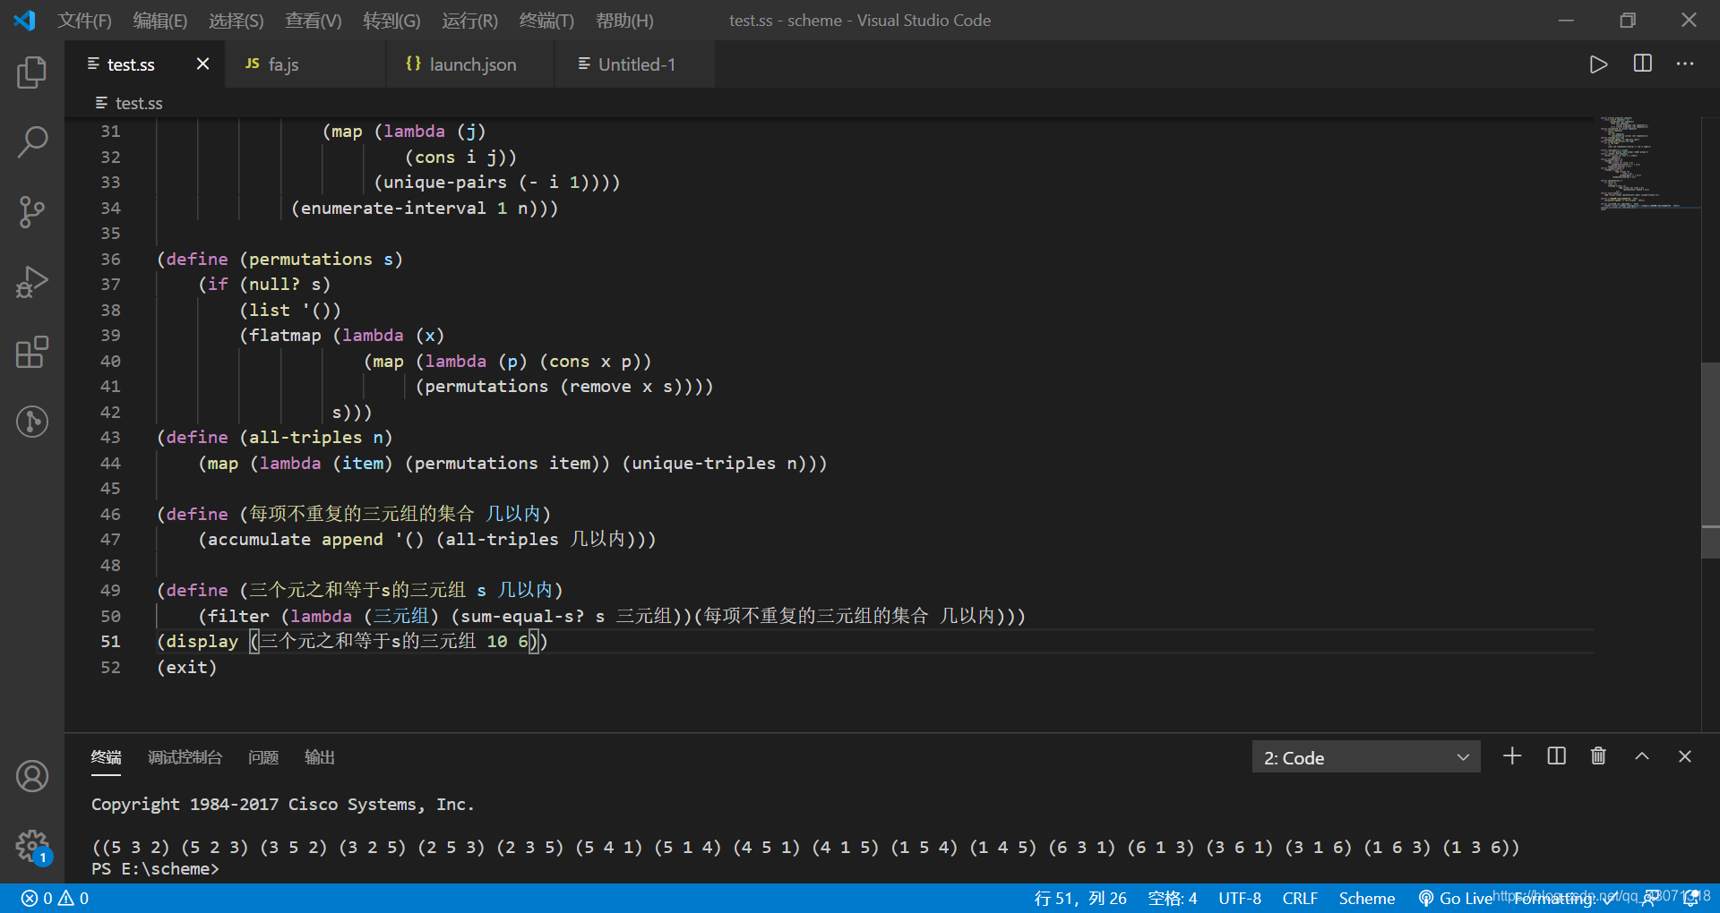This screenshot has height=913, width=1720.
Task: Select the 问题 panel tab
Action: pyautogui.click(x=263, y=757)
